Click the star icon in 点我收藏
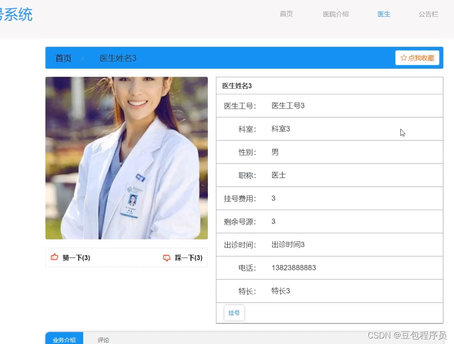The height and width of the screenshot is (344, 454). [403, 58]
